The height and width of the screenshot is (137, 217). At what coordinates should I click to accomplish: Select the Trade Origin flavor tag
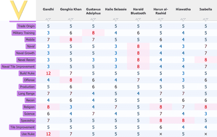pyautogui.click(x=26, y=26)
